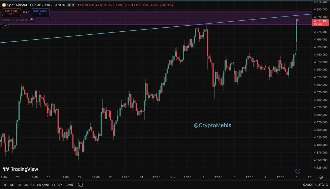Select the 1A time range
The width and height of the screenshot is (330, 189).
[19, 185]
